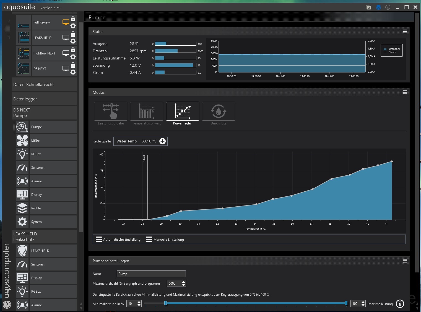Click the pump Name input field
This screenshot has height=312, width=421.
coord(151,274)
